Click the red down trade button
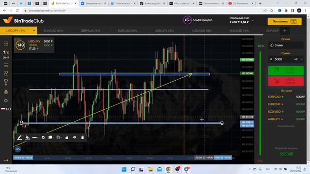 [x=286, y=81]
